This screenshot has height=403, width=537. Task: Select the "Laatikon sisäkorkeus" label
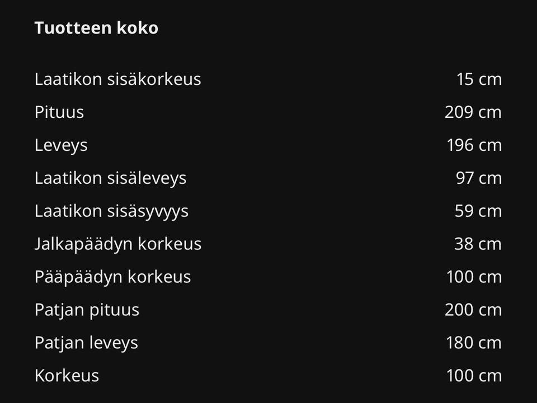117,79
